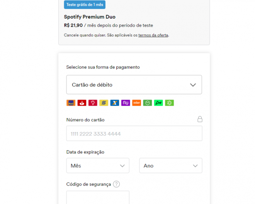Click the Teste grátis de 1 mês badge
The height and width of the screenshot is (204, 255).
point(85,5)
